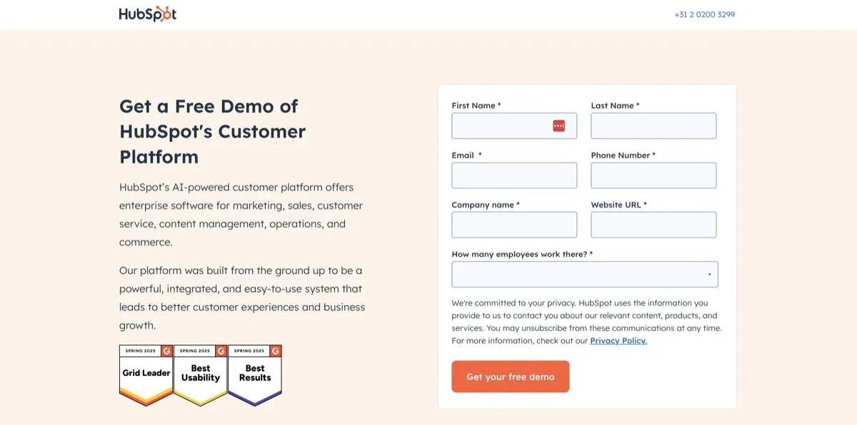Click the G2 logo on the Best Results badge

tap(274, 351)
